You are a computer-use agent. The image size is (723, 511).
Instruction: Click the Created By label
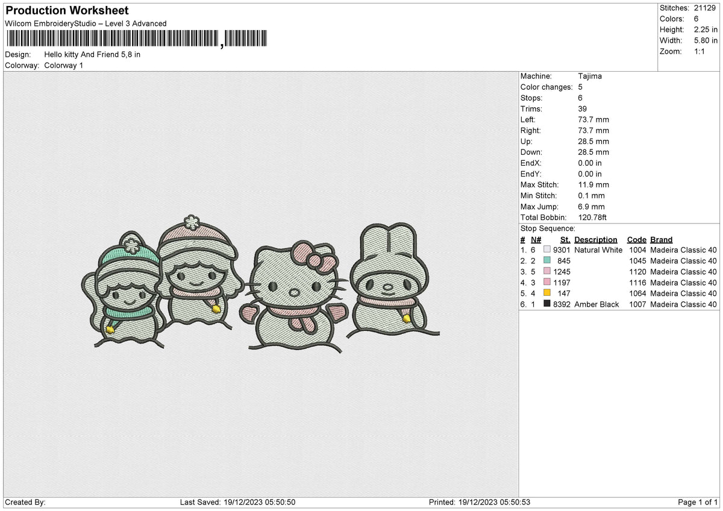coord(25,502)
